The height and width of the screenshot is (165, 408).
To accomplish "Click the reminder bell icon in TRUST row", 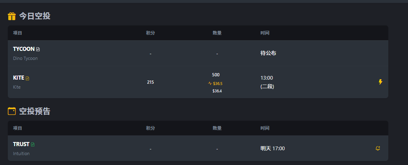I will (378, 148).
